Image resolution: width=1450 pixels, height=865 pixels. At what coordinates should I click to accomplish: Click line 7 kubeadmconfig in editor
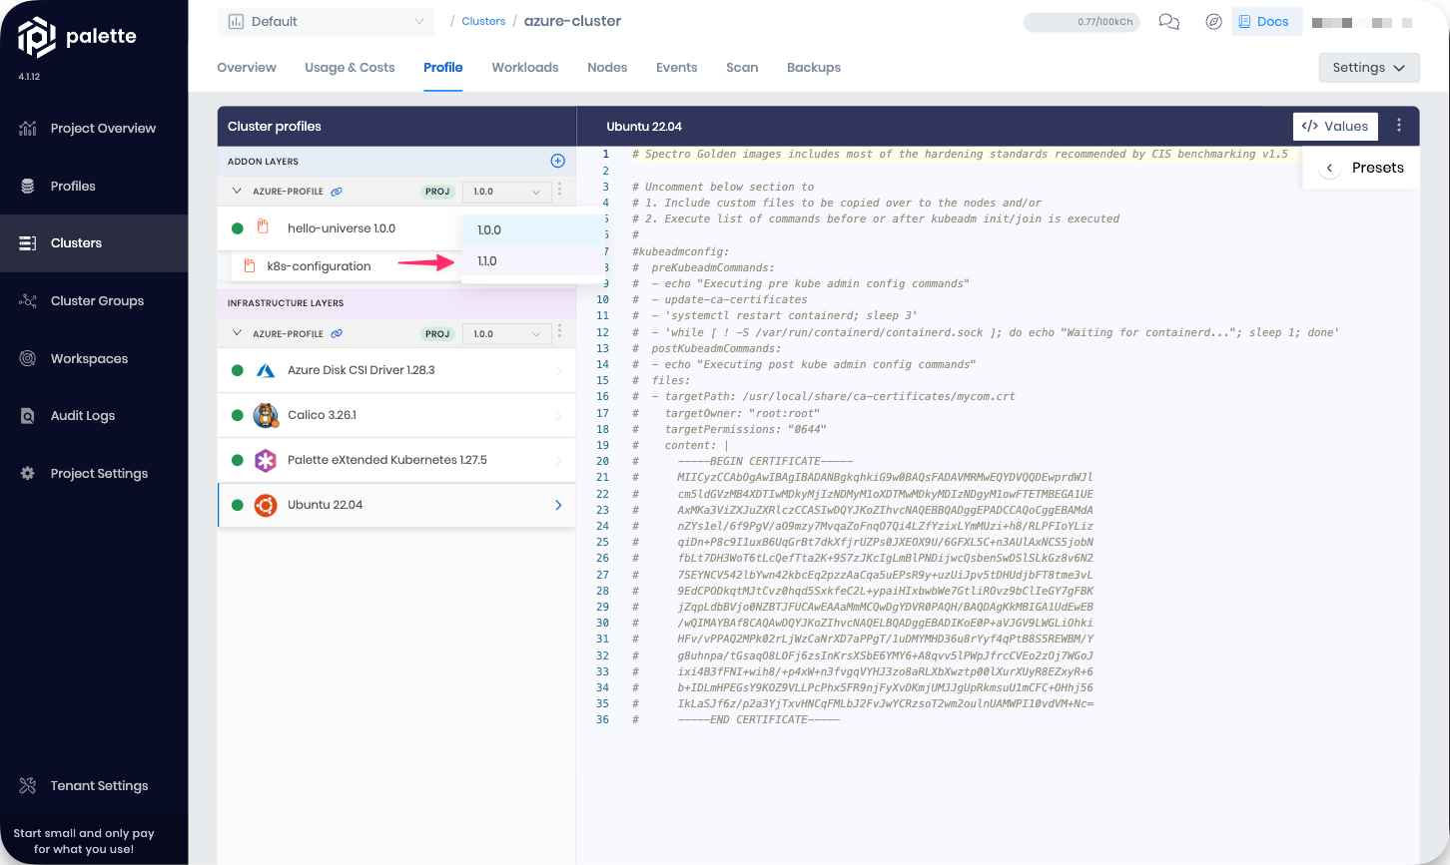coord(680,251)
